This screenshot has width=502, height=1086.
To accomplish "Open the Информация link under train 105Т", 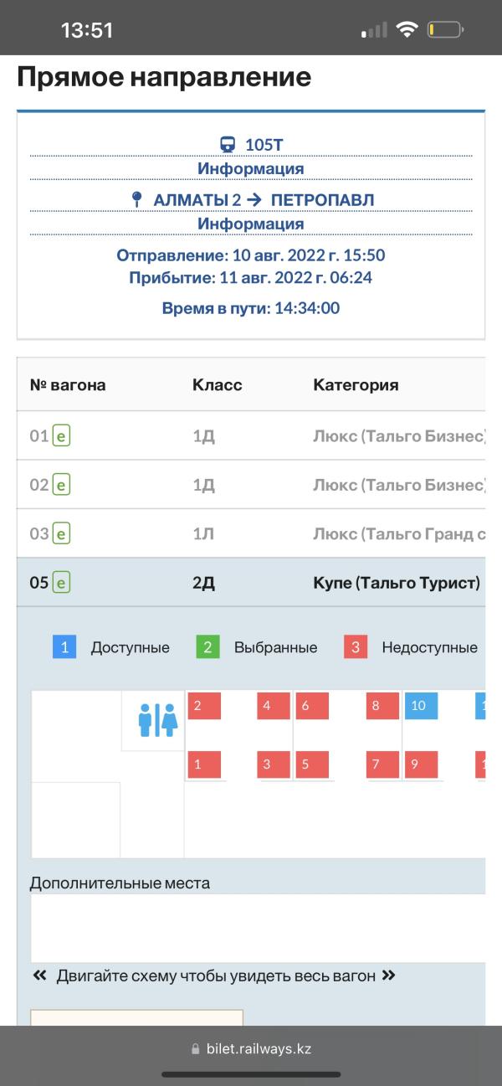I will click(x=251, y=168).
